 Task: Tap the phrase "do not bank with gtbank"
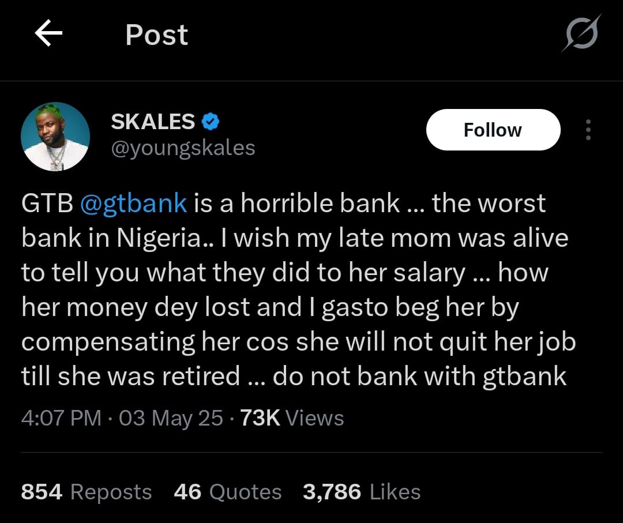(419, 377)
